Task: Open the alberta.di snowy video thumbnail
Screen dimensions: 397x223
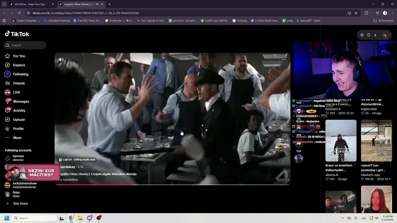Action: pos(341,141)
